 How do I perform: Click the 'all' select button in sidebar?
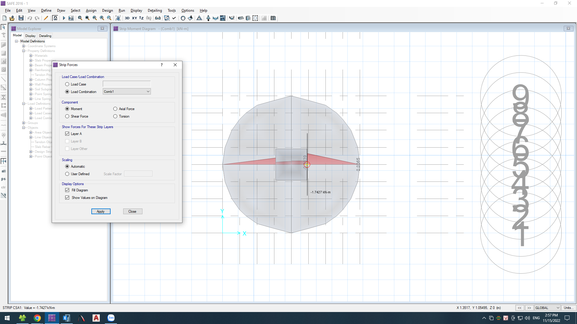(x=4, y=171)
